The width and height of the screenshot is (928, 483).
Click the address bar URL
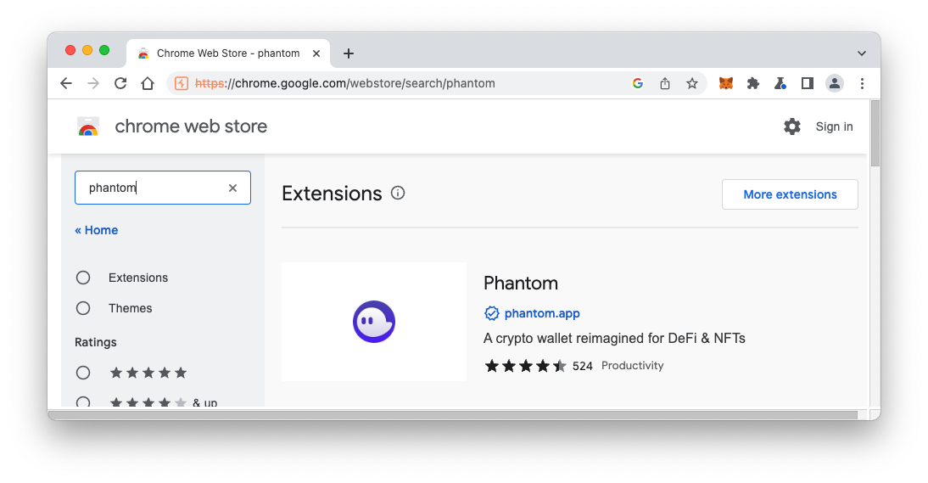tap(345, 83)
